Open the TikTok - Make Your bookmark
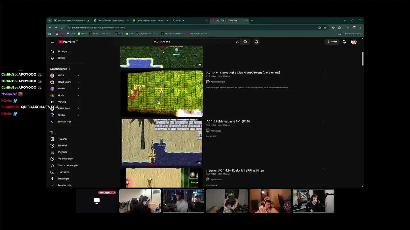 click(100, 34)
